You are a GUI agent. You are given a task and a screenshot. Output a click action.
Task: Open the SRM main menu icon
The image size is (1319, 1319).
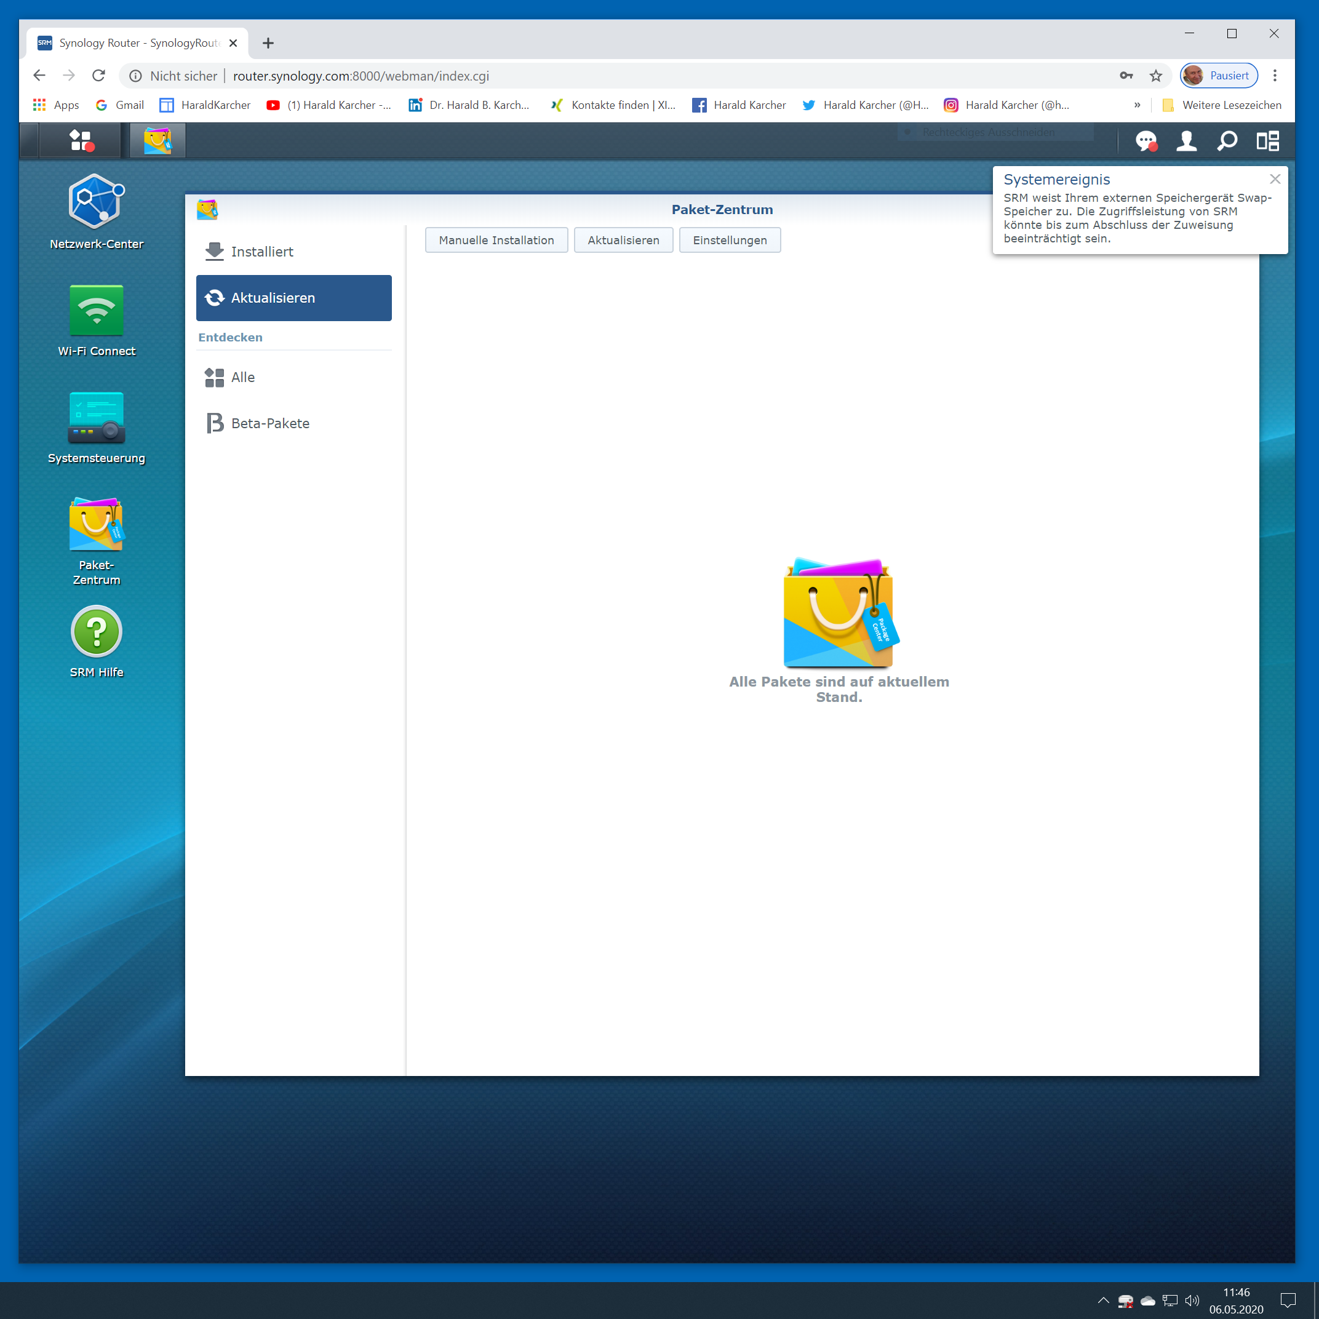click(x=81, y=141)
